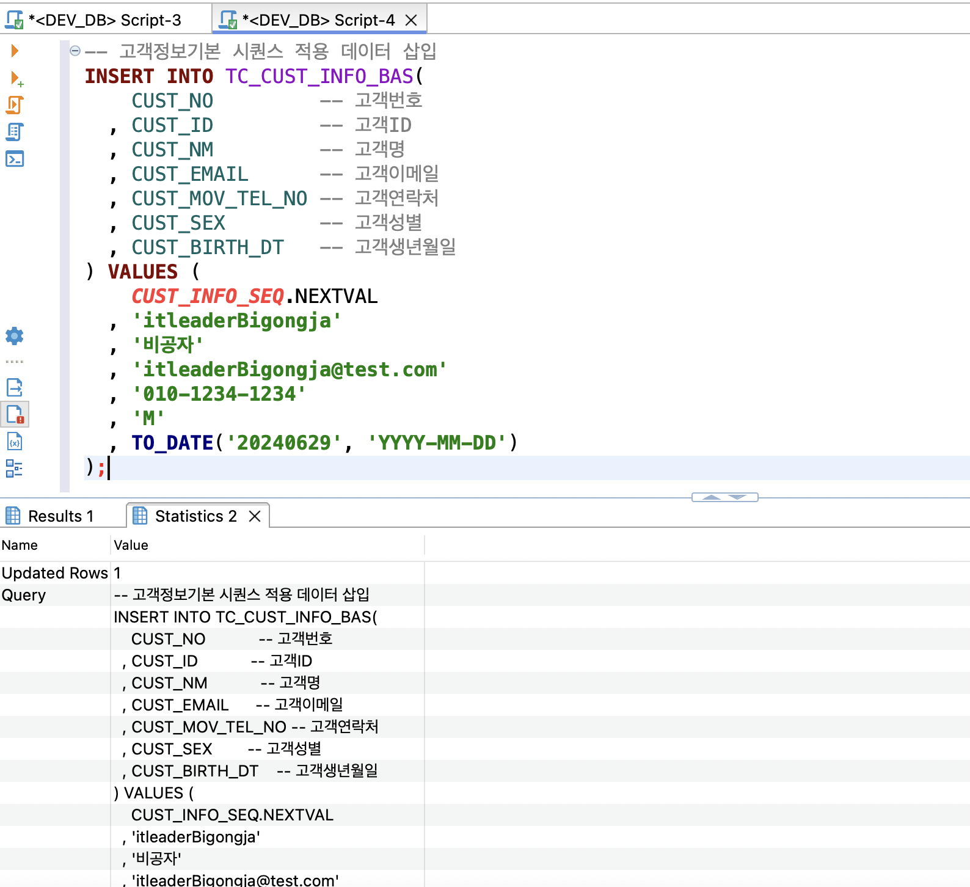Click the 'M' gender literal in the editor
This screenshot has width=970, height=887.
[x=149, y=418]
